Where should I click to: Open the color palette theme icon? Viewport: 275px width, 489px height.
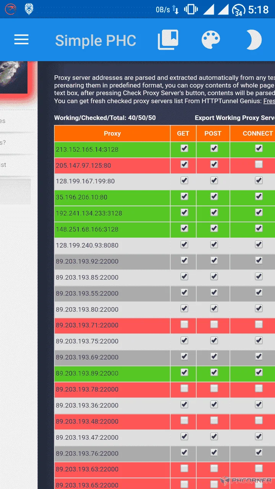[211, 40]
